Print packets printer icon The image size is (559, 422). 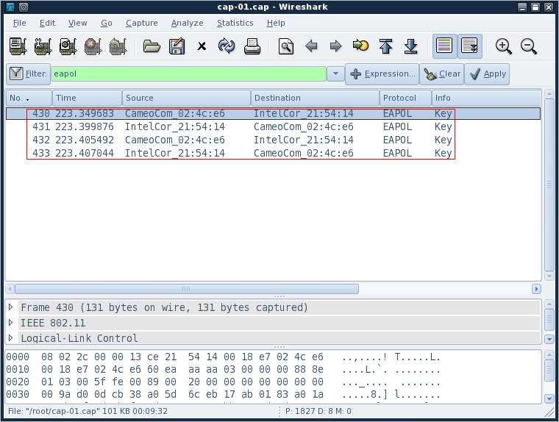[252, 46]
